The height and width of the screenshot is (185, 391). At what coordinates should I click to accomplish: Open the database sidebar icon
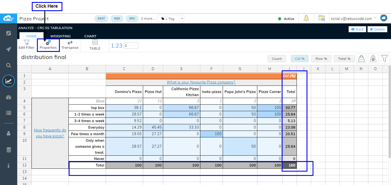coord(9,150)
